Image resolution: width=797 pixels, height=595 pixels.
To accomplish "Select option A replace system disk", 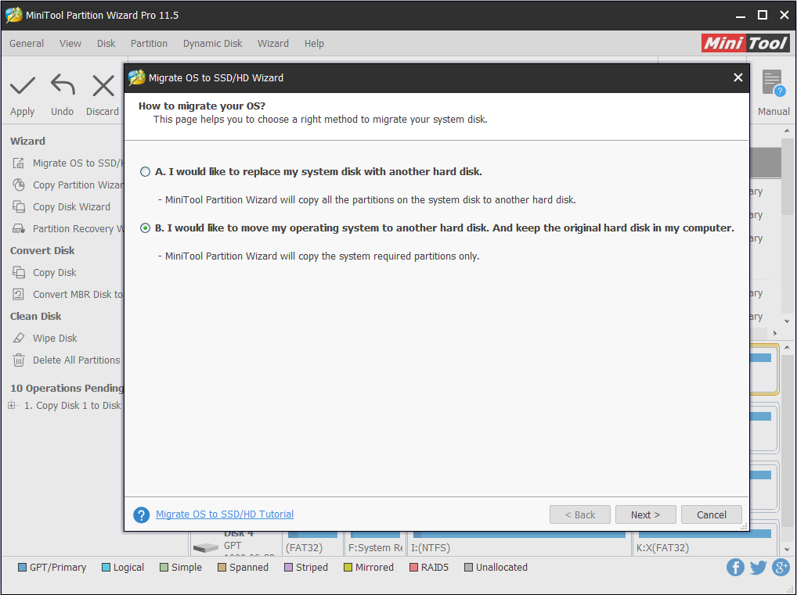I will [x=146, y=171].
